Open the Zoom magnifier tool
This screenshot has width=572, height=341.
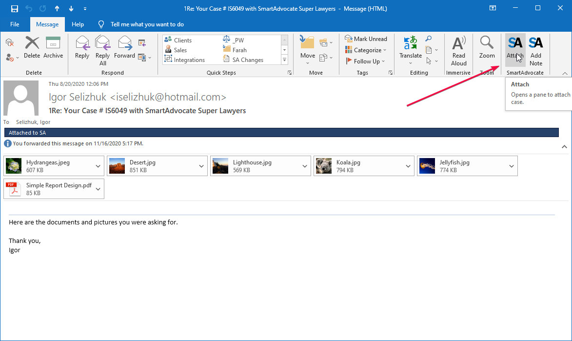pyautogui.click(x=487, y=48)
